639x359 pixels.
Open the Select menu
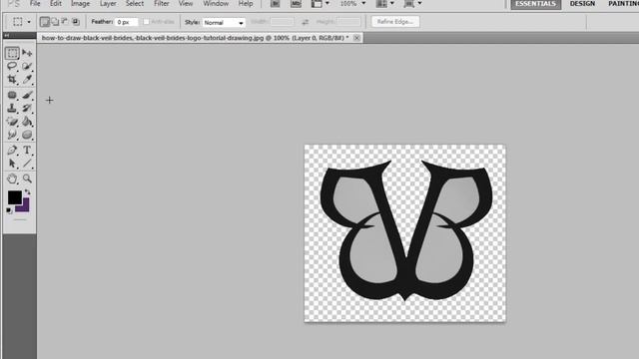[x=135, y=4]
